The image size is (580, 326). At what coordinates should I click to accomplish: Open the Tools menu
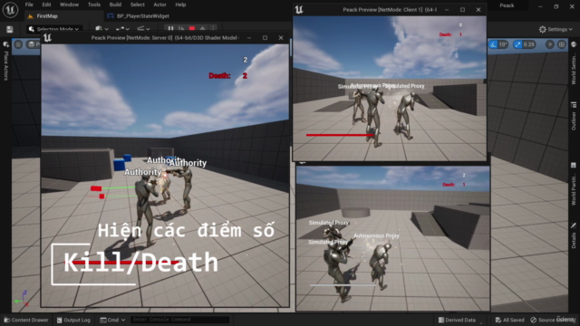[x=94, y=5]
